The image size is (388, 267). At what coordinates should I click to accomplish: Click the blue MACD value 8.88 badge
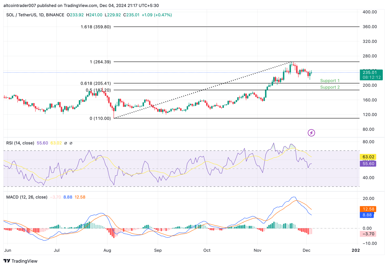368,215
